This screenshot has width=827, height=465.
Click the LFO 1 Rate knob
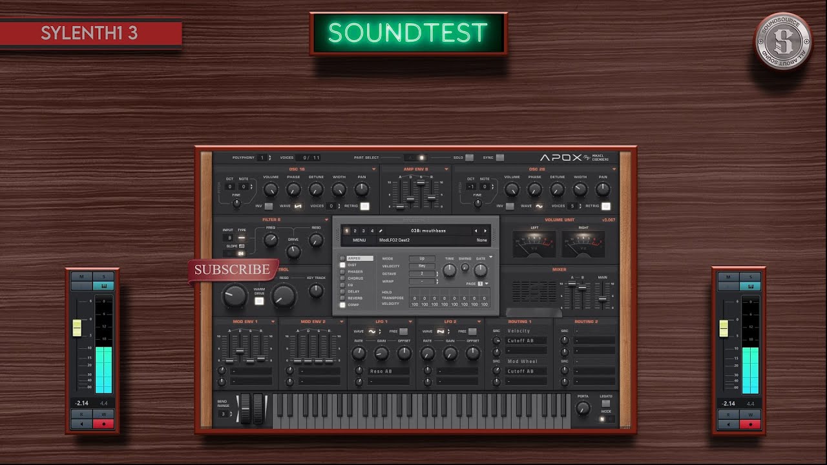[x=359, y=353]
